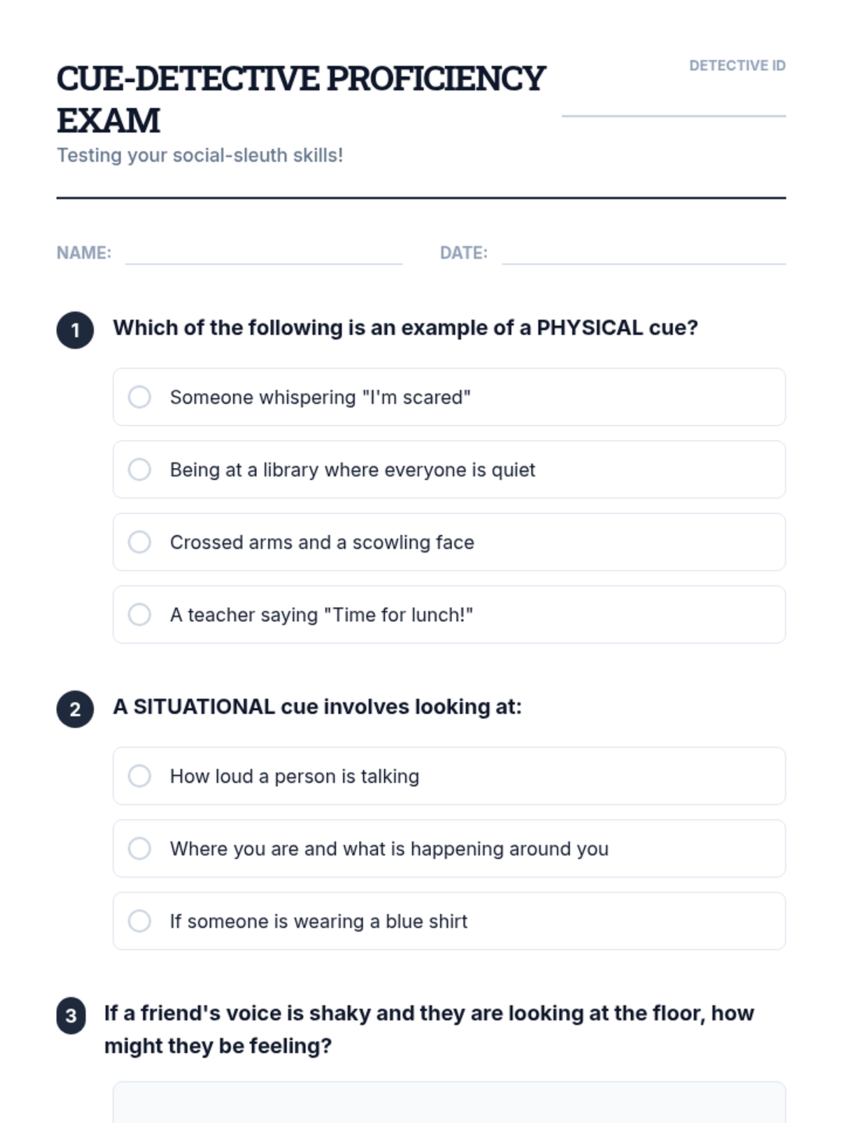Click the "Cue-Detective Proficiency Exam" title
The width and height of the screenshot is (842, 1123).
tap(300, 98)
